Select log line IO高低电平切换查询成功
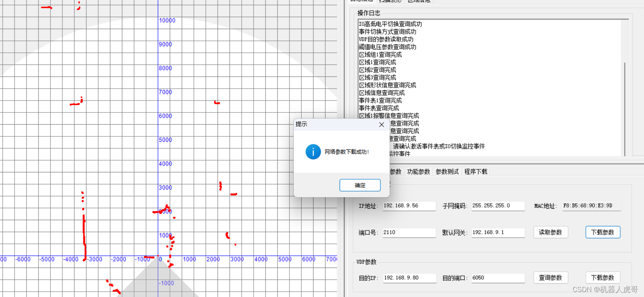This screenshot has height=297, width=644. click(390, 24)
